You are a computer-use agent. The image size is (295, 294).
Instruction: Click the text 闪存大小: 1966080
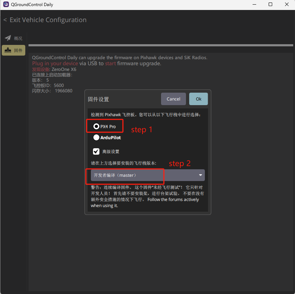pos(52,91)
